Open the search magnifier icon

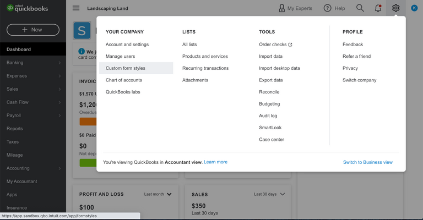[360, 8]
